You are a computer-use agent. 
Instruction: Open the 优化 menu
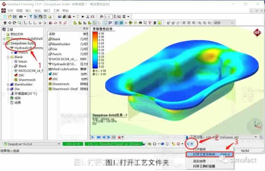point(38,11)
